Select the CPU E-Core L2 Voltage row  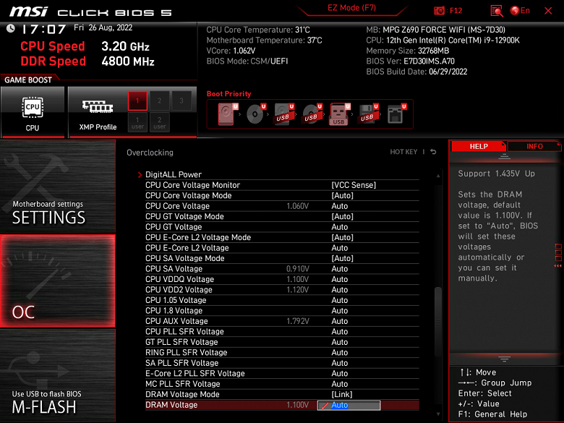(282, 248)
